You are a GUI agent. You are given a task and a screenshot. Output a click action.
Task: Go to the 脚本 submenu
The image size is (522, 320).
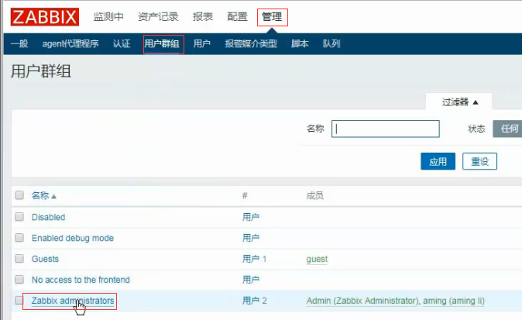(300, 43)
